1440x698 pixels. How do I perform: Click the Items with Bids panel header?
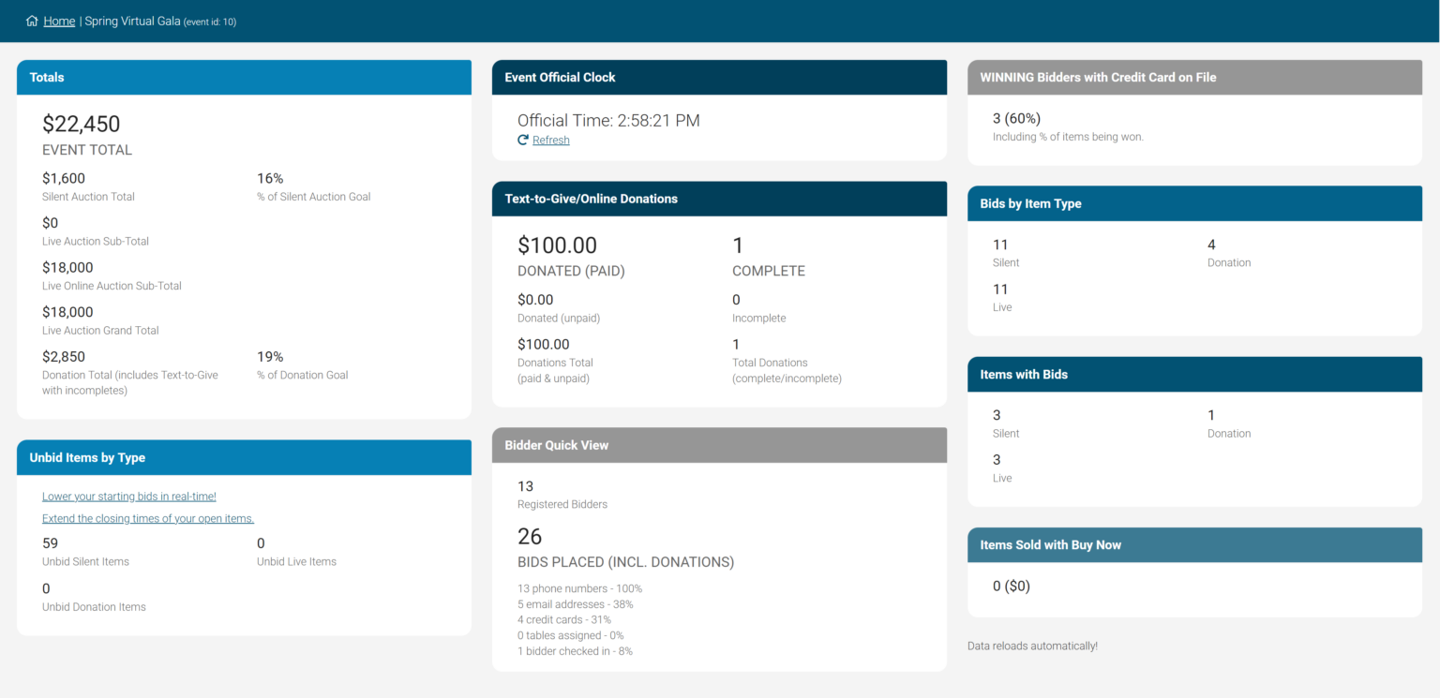tap(1194, 374)
